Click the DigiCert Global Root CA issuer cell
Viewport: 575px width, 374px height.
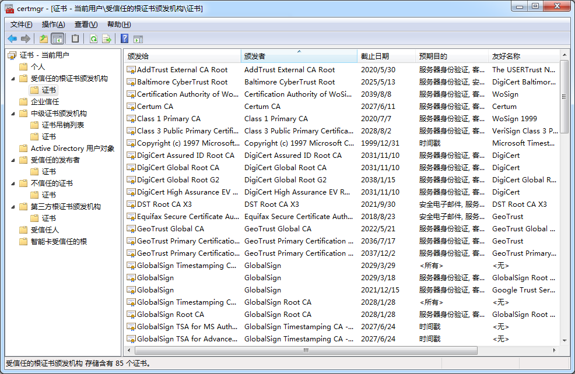pyautogui.click(x=285, y=168)
